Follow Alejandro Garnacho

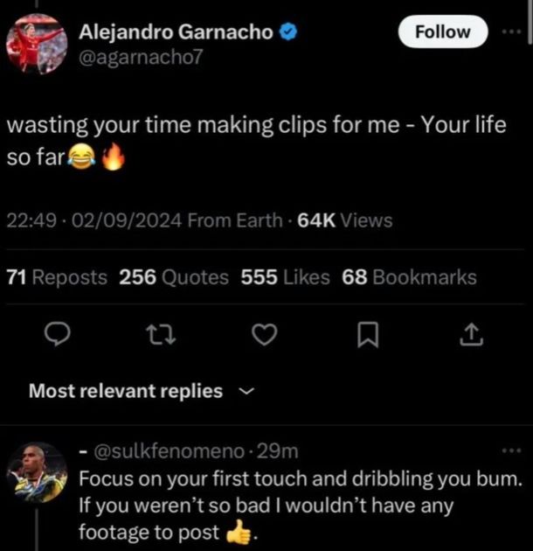[x=443, y=31]
